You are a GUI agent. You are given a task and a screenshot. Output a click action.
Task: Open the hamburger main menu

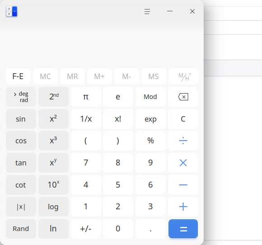pos(147,11)
